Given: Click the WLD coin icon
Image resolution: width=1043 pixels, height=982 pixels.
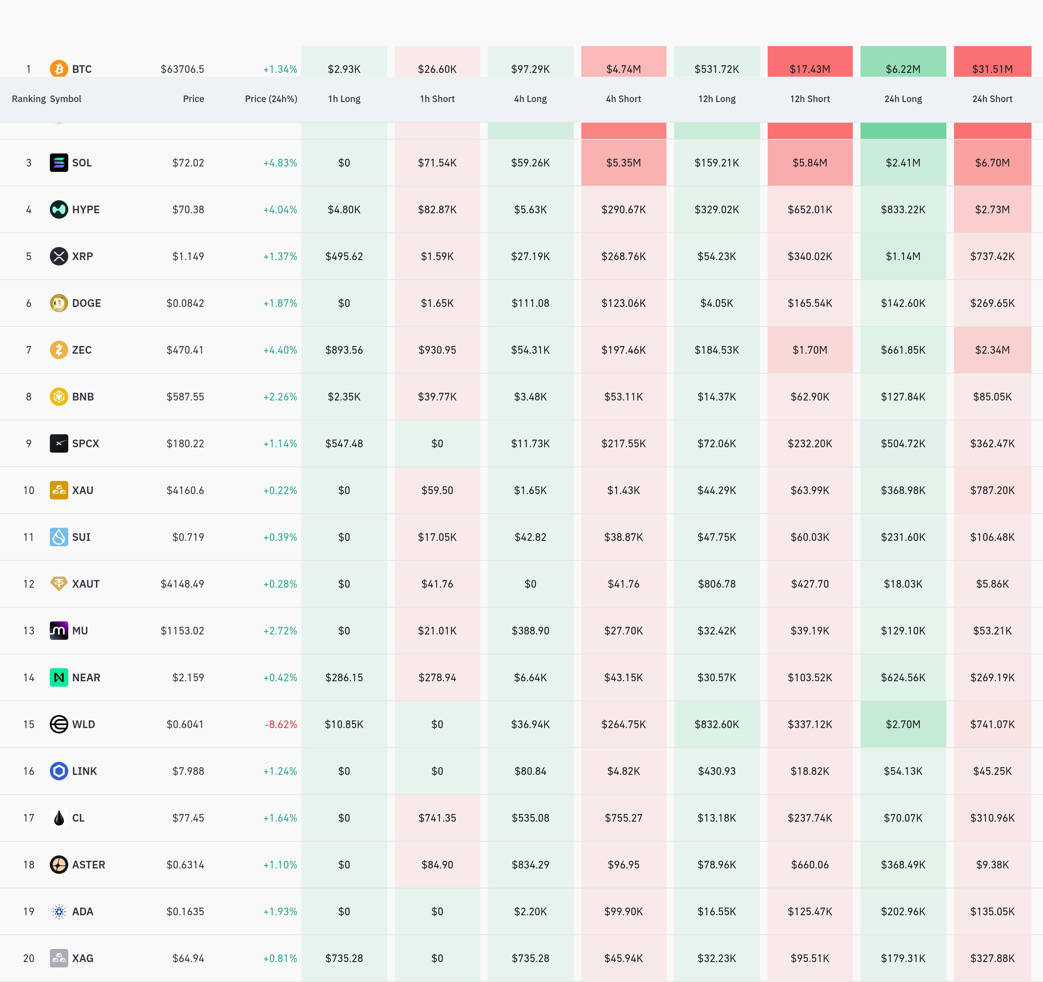Looking at the screenshot, I should tap(59, 724).
